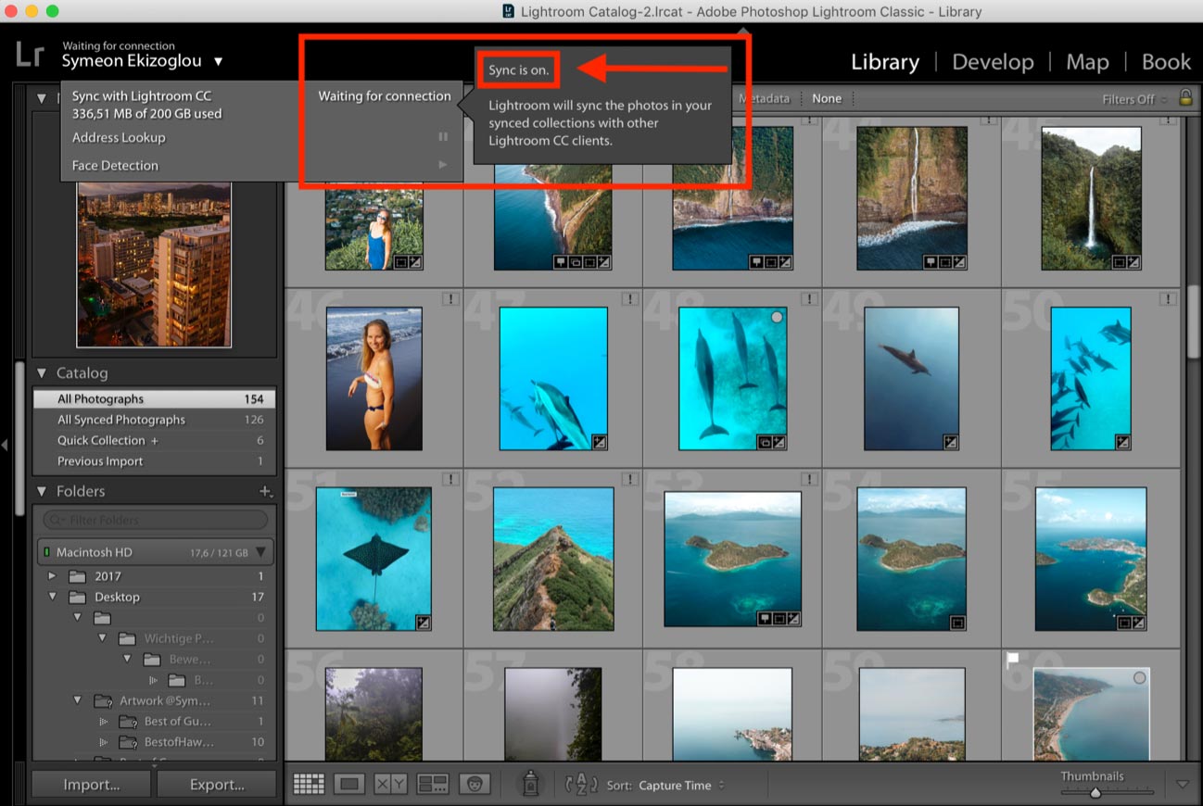Click the Macintosh HD green status indicator
The height and width of the screenshot is (806, 1203).
pyautogui.click(x=45, y=552)
